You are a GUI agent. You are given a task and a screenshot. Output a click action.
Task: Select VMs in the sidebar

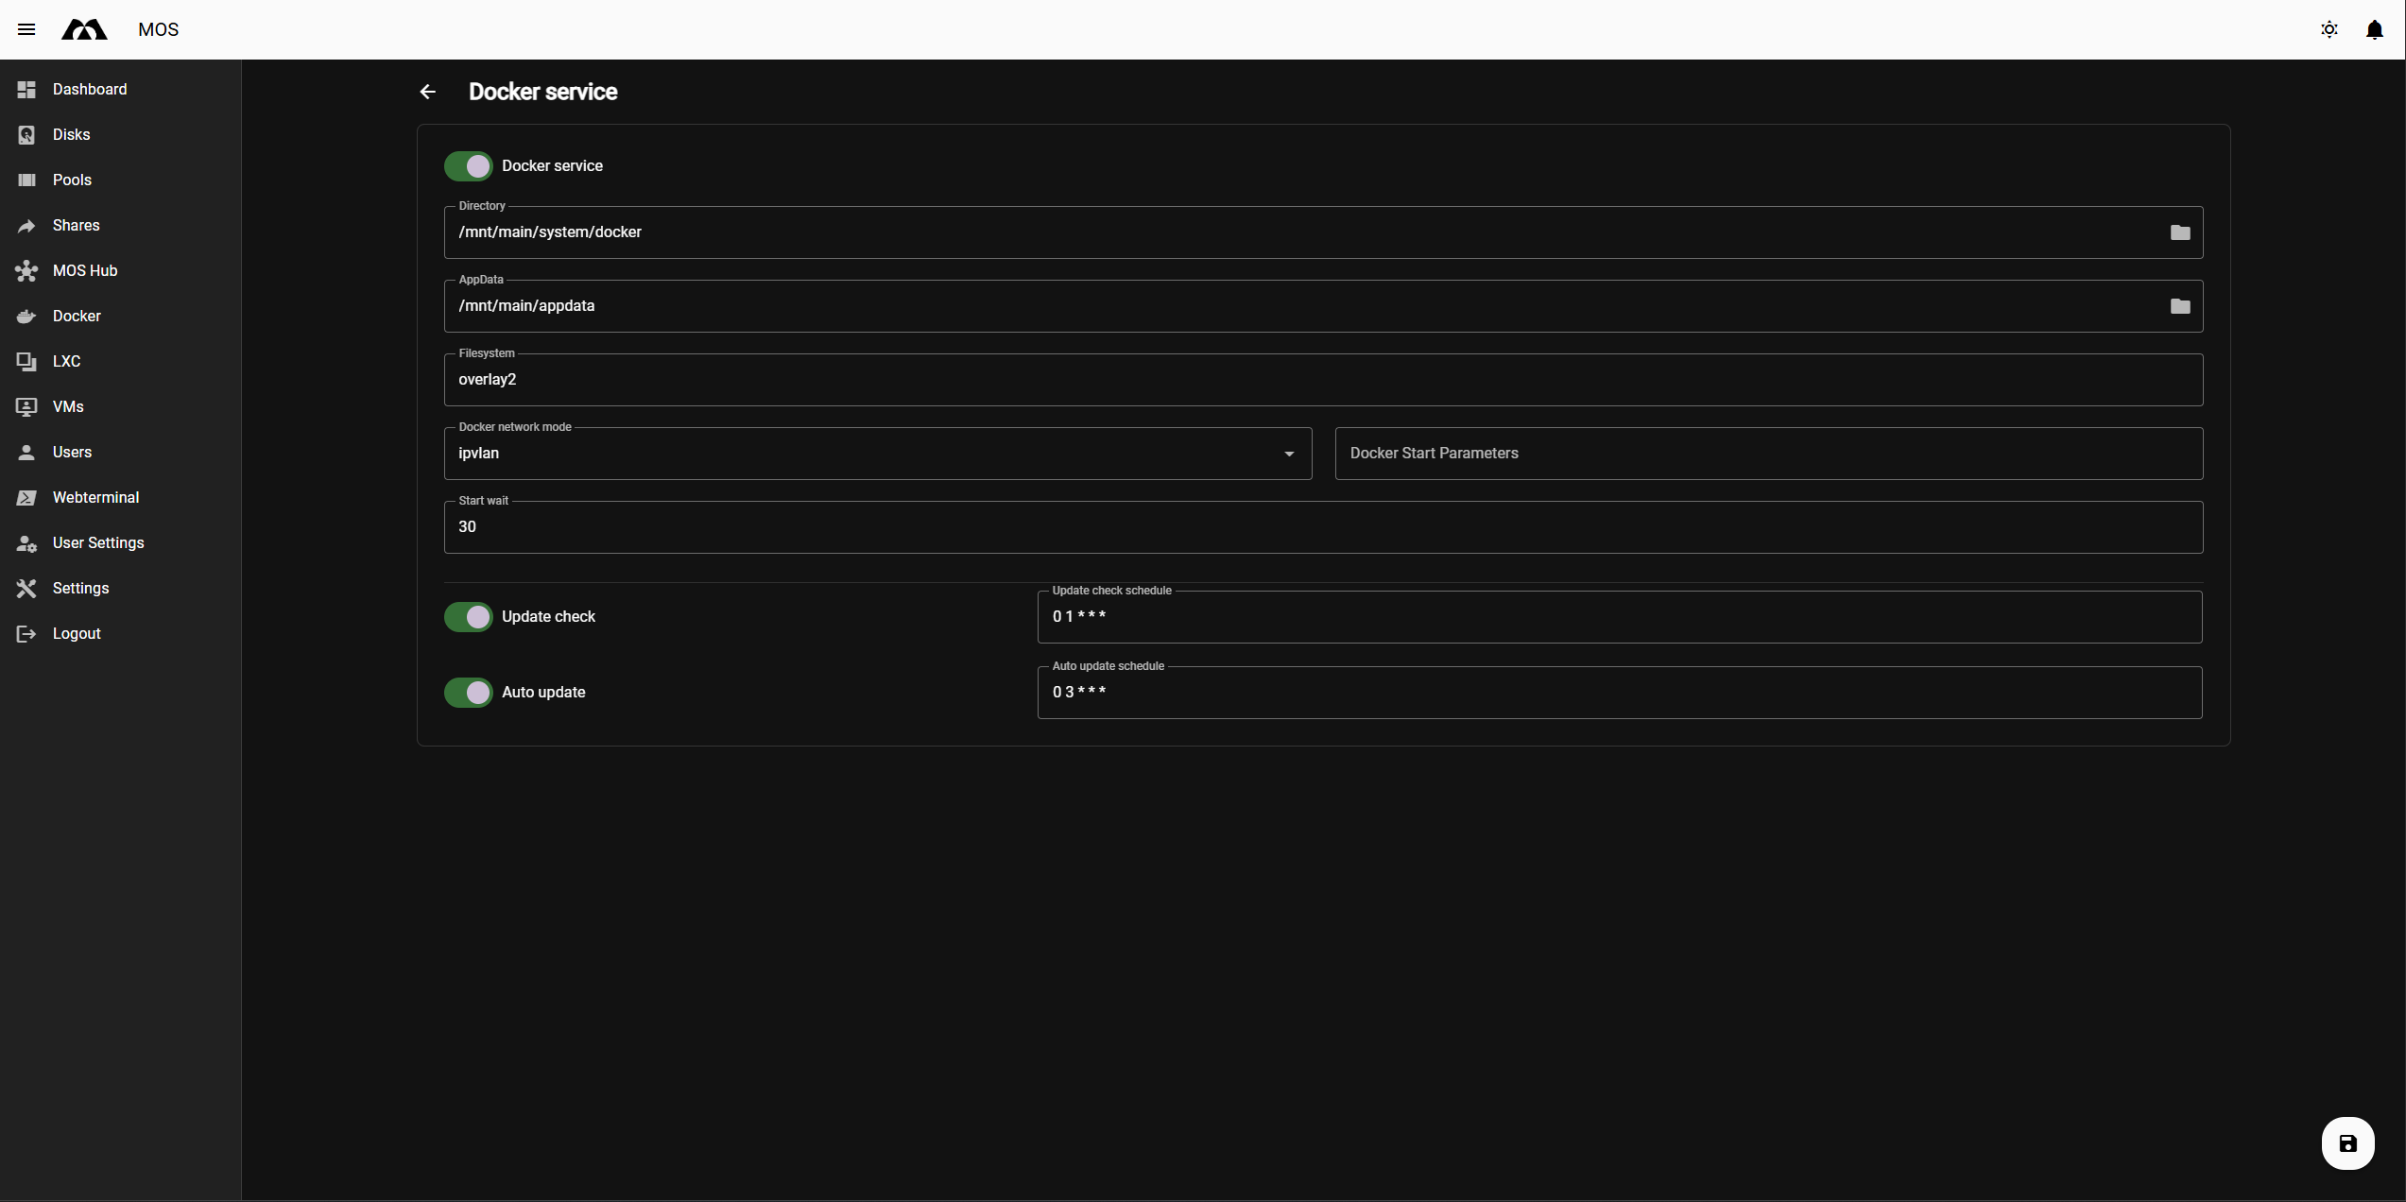pyautogui.click(x=67, y=406)
